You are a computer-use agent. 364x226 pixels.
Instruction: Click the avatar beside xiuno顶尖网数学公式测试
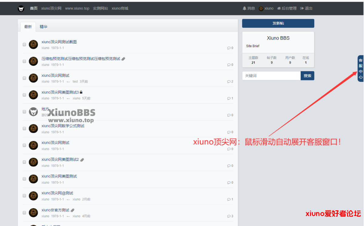pyautogui.click(x=33, y=128)
